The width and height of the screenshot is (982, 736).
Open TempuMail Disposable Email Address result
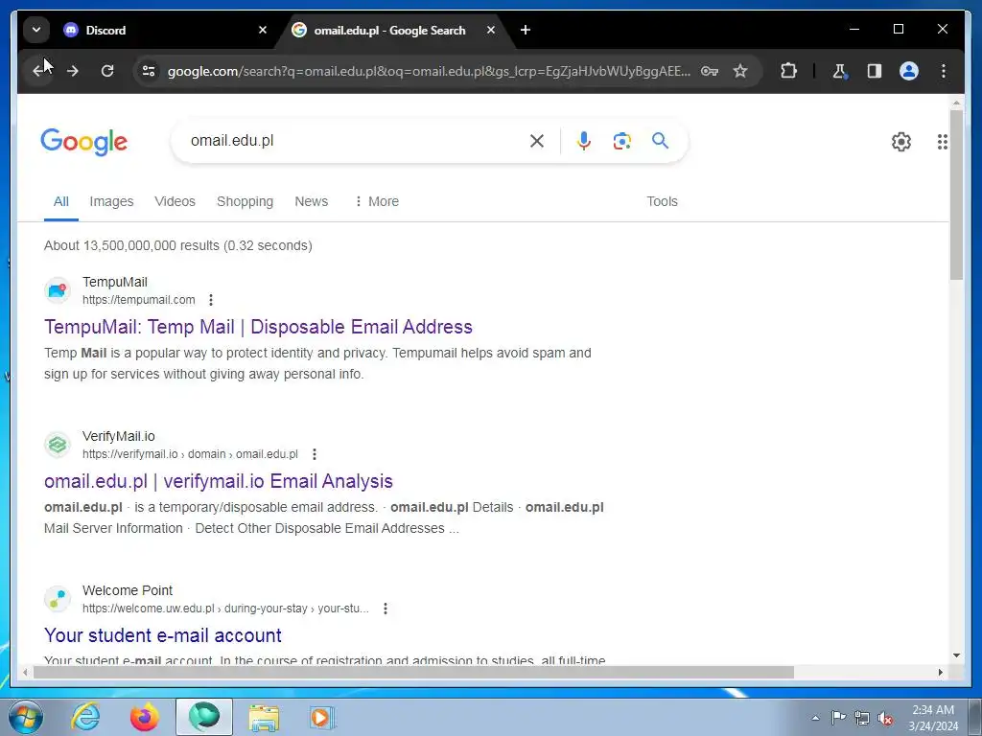(258, 327)
